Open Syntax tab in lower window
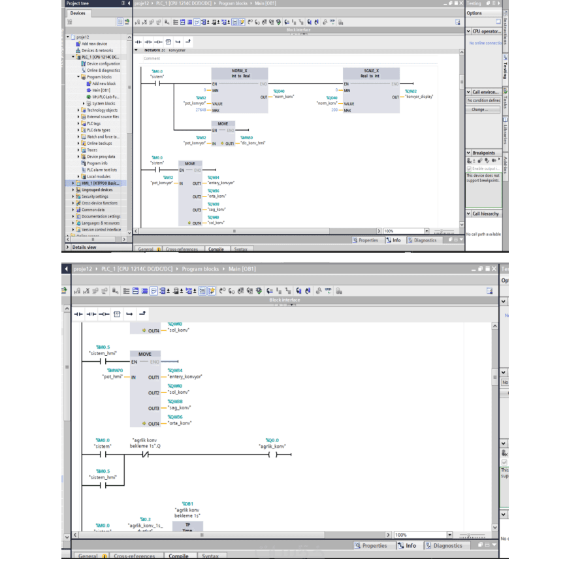This screenshot has height=570, width=580. point(210,556)
